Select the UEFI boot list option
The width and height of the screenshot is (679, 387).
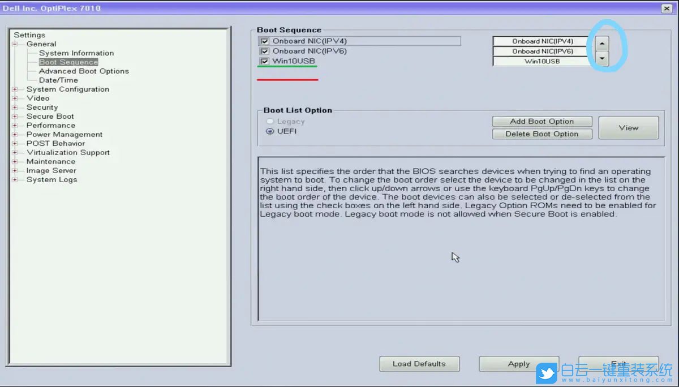[x=270, y=131]
